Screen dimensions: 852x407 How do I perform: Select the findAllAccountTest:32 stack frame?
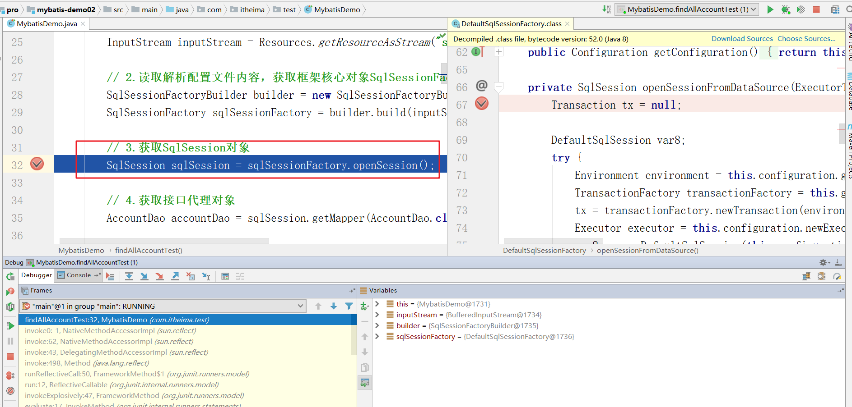187,320
